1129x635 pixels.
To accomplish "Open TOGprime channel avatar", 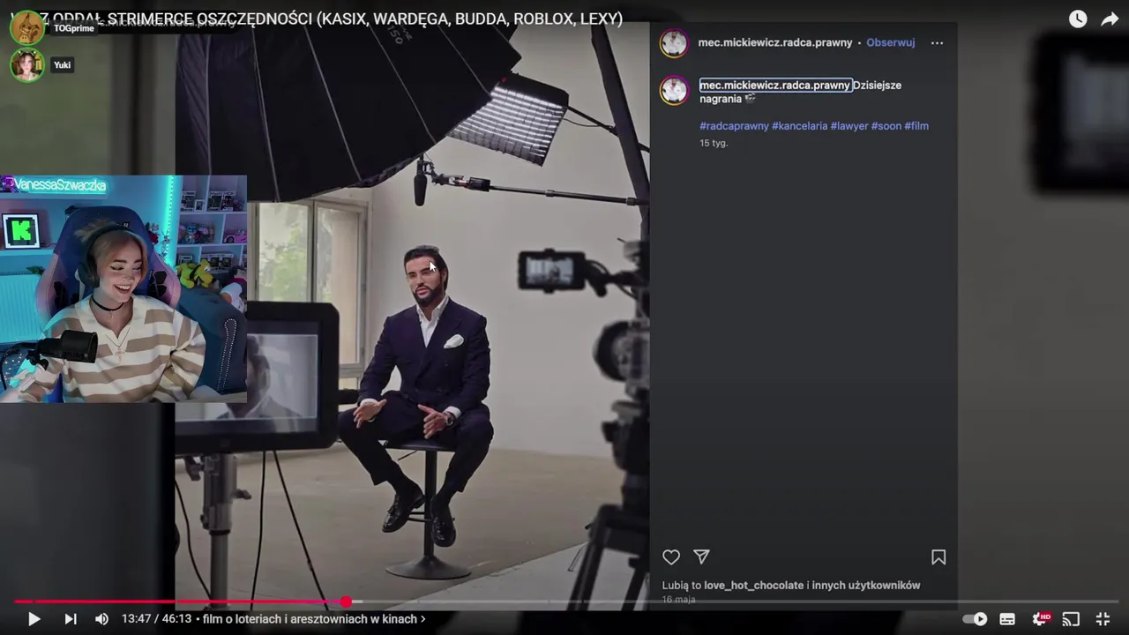I will pyautogui.click(x=26, y=27).
